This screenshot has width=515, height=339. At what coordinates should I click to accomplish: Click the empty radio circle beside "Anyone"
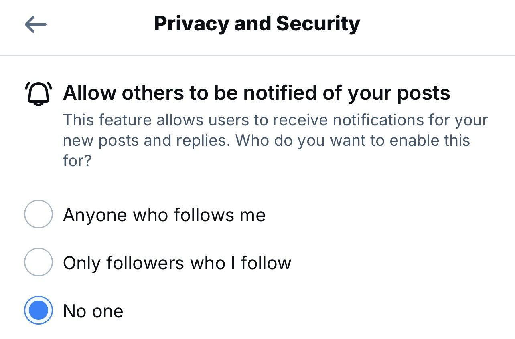point(39,214)
